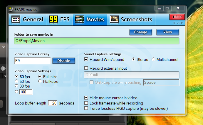
Task: Open the Default input device dropdown
Action: pyautogui.click(x=132, y=75)
